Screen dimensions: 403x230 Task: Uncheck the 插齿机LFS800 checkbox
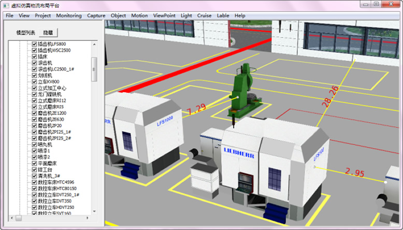(35, 44)
